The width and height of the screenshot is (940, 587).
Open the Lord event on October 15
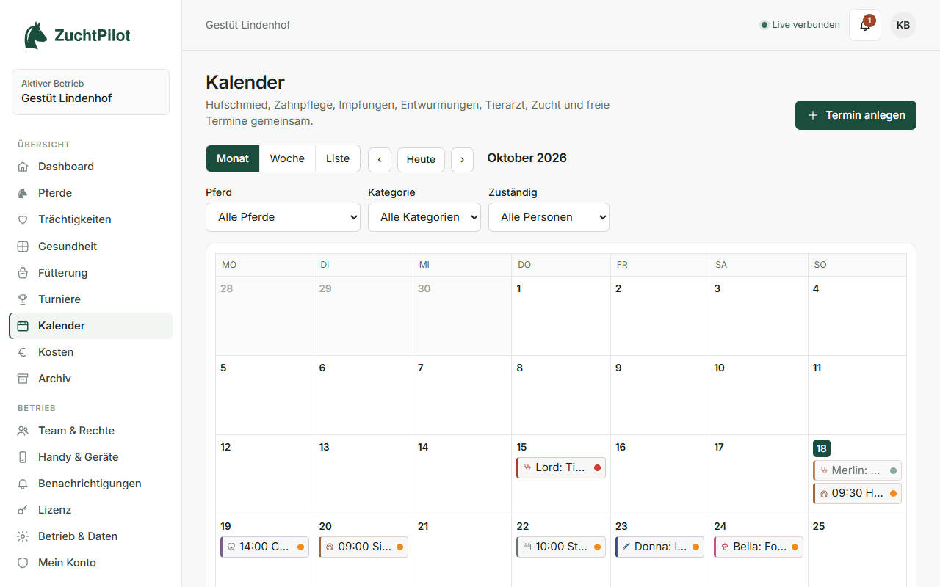(x=561, y=467)
